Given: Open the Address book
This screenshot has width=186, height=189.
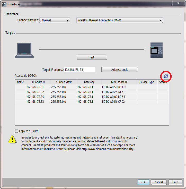Looking at the screenshot, I should 120,70.
